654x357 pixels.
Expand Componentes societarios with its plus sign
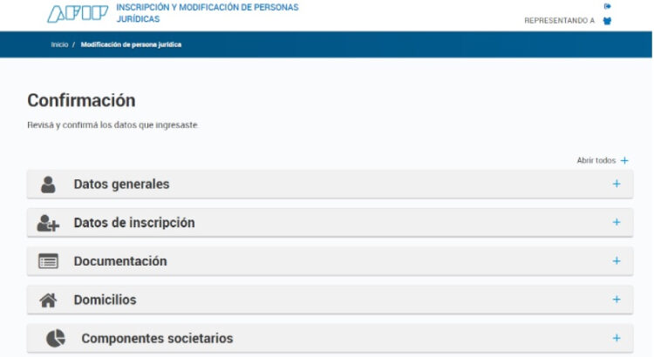click(617, 338)
